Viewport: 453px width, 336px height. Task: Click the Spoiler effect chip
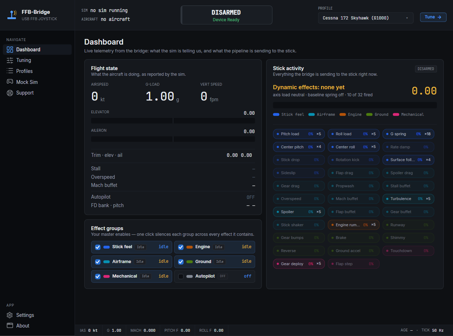[x=299, y=212]
